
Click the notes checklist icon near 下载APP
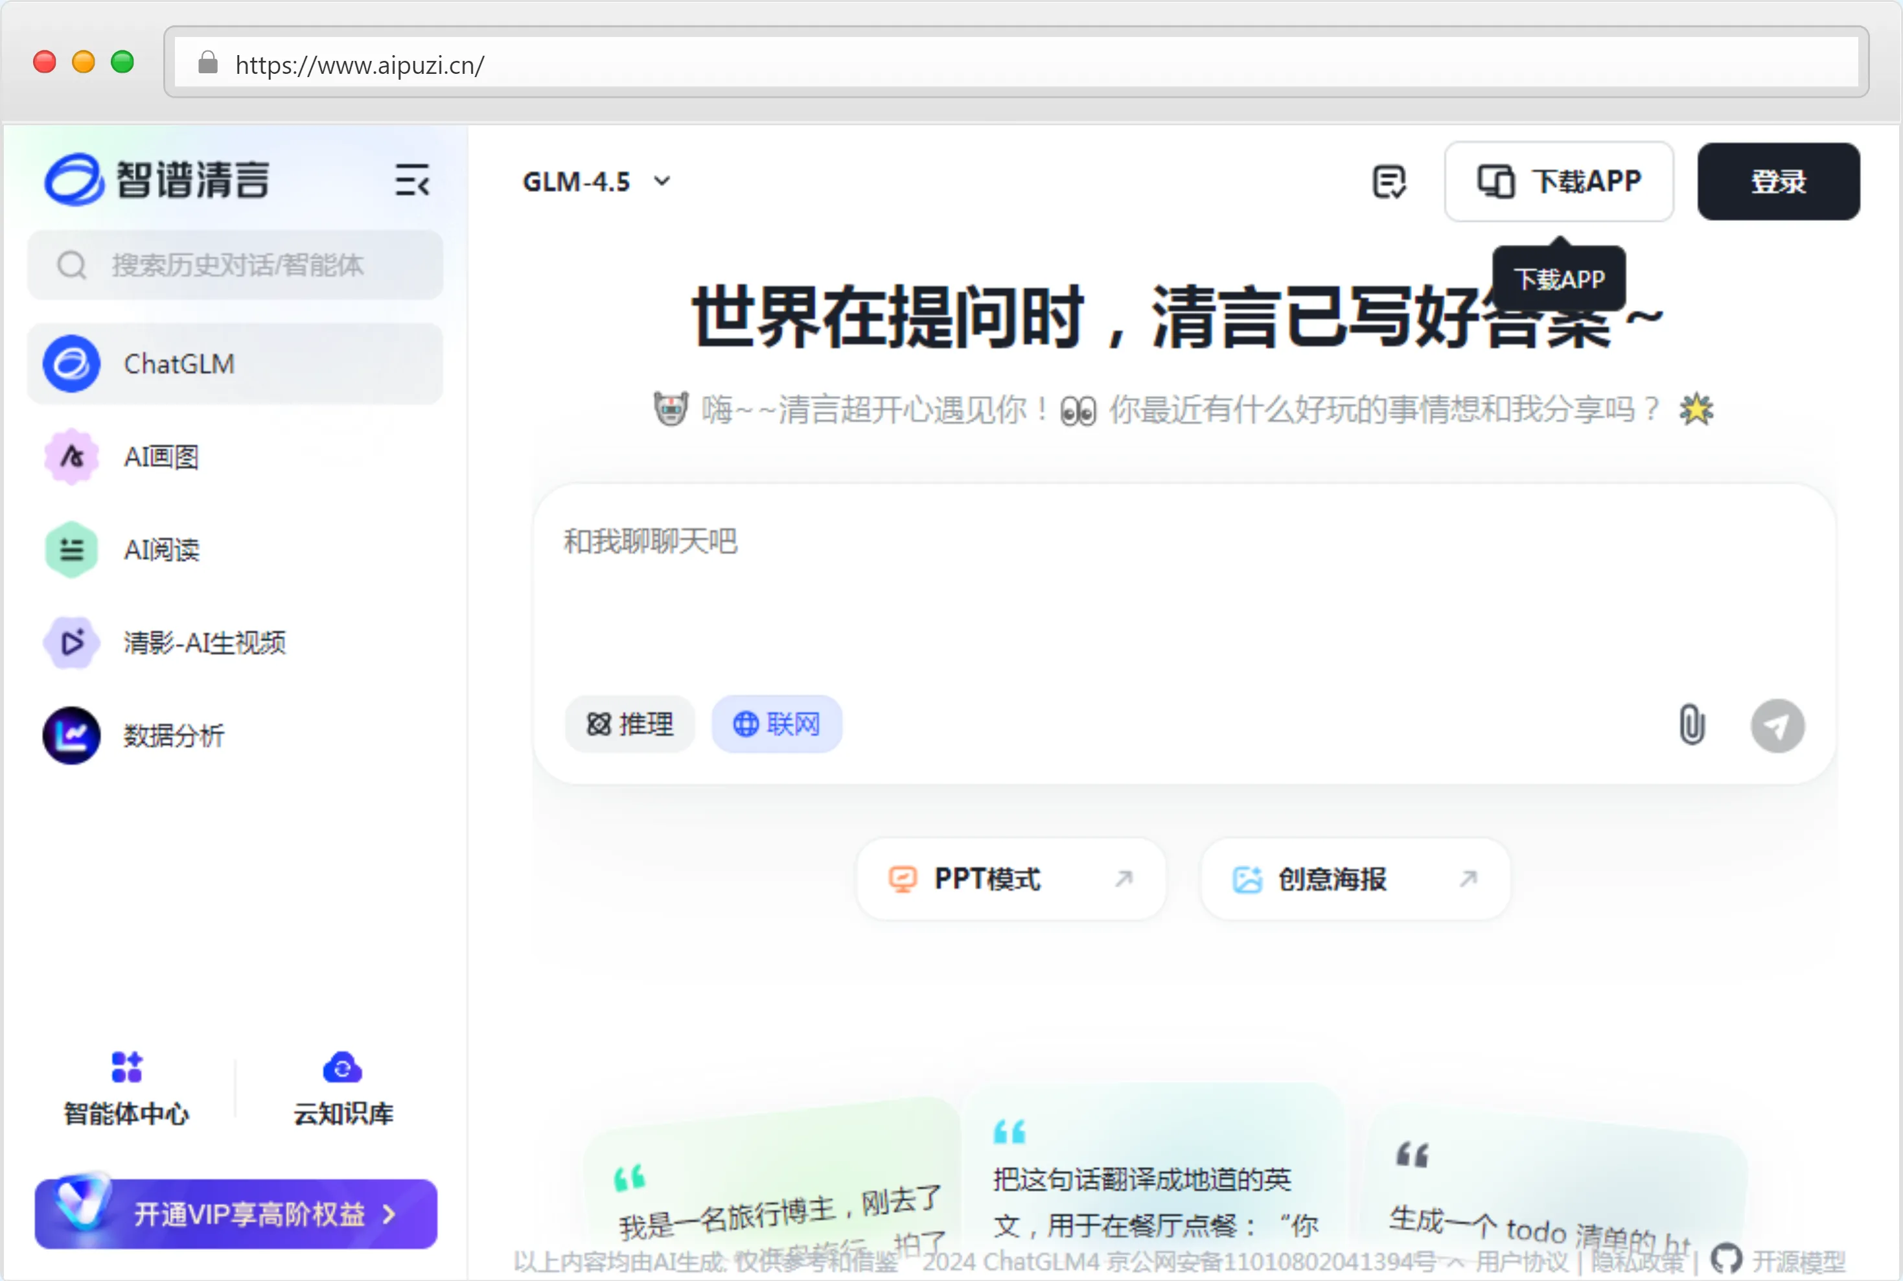1389,181
